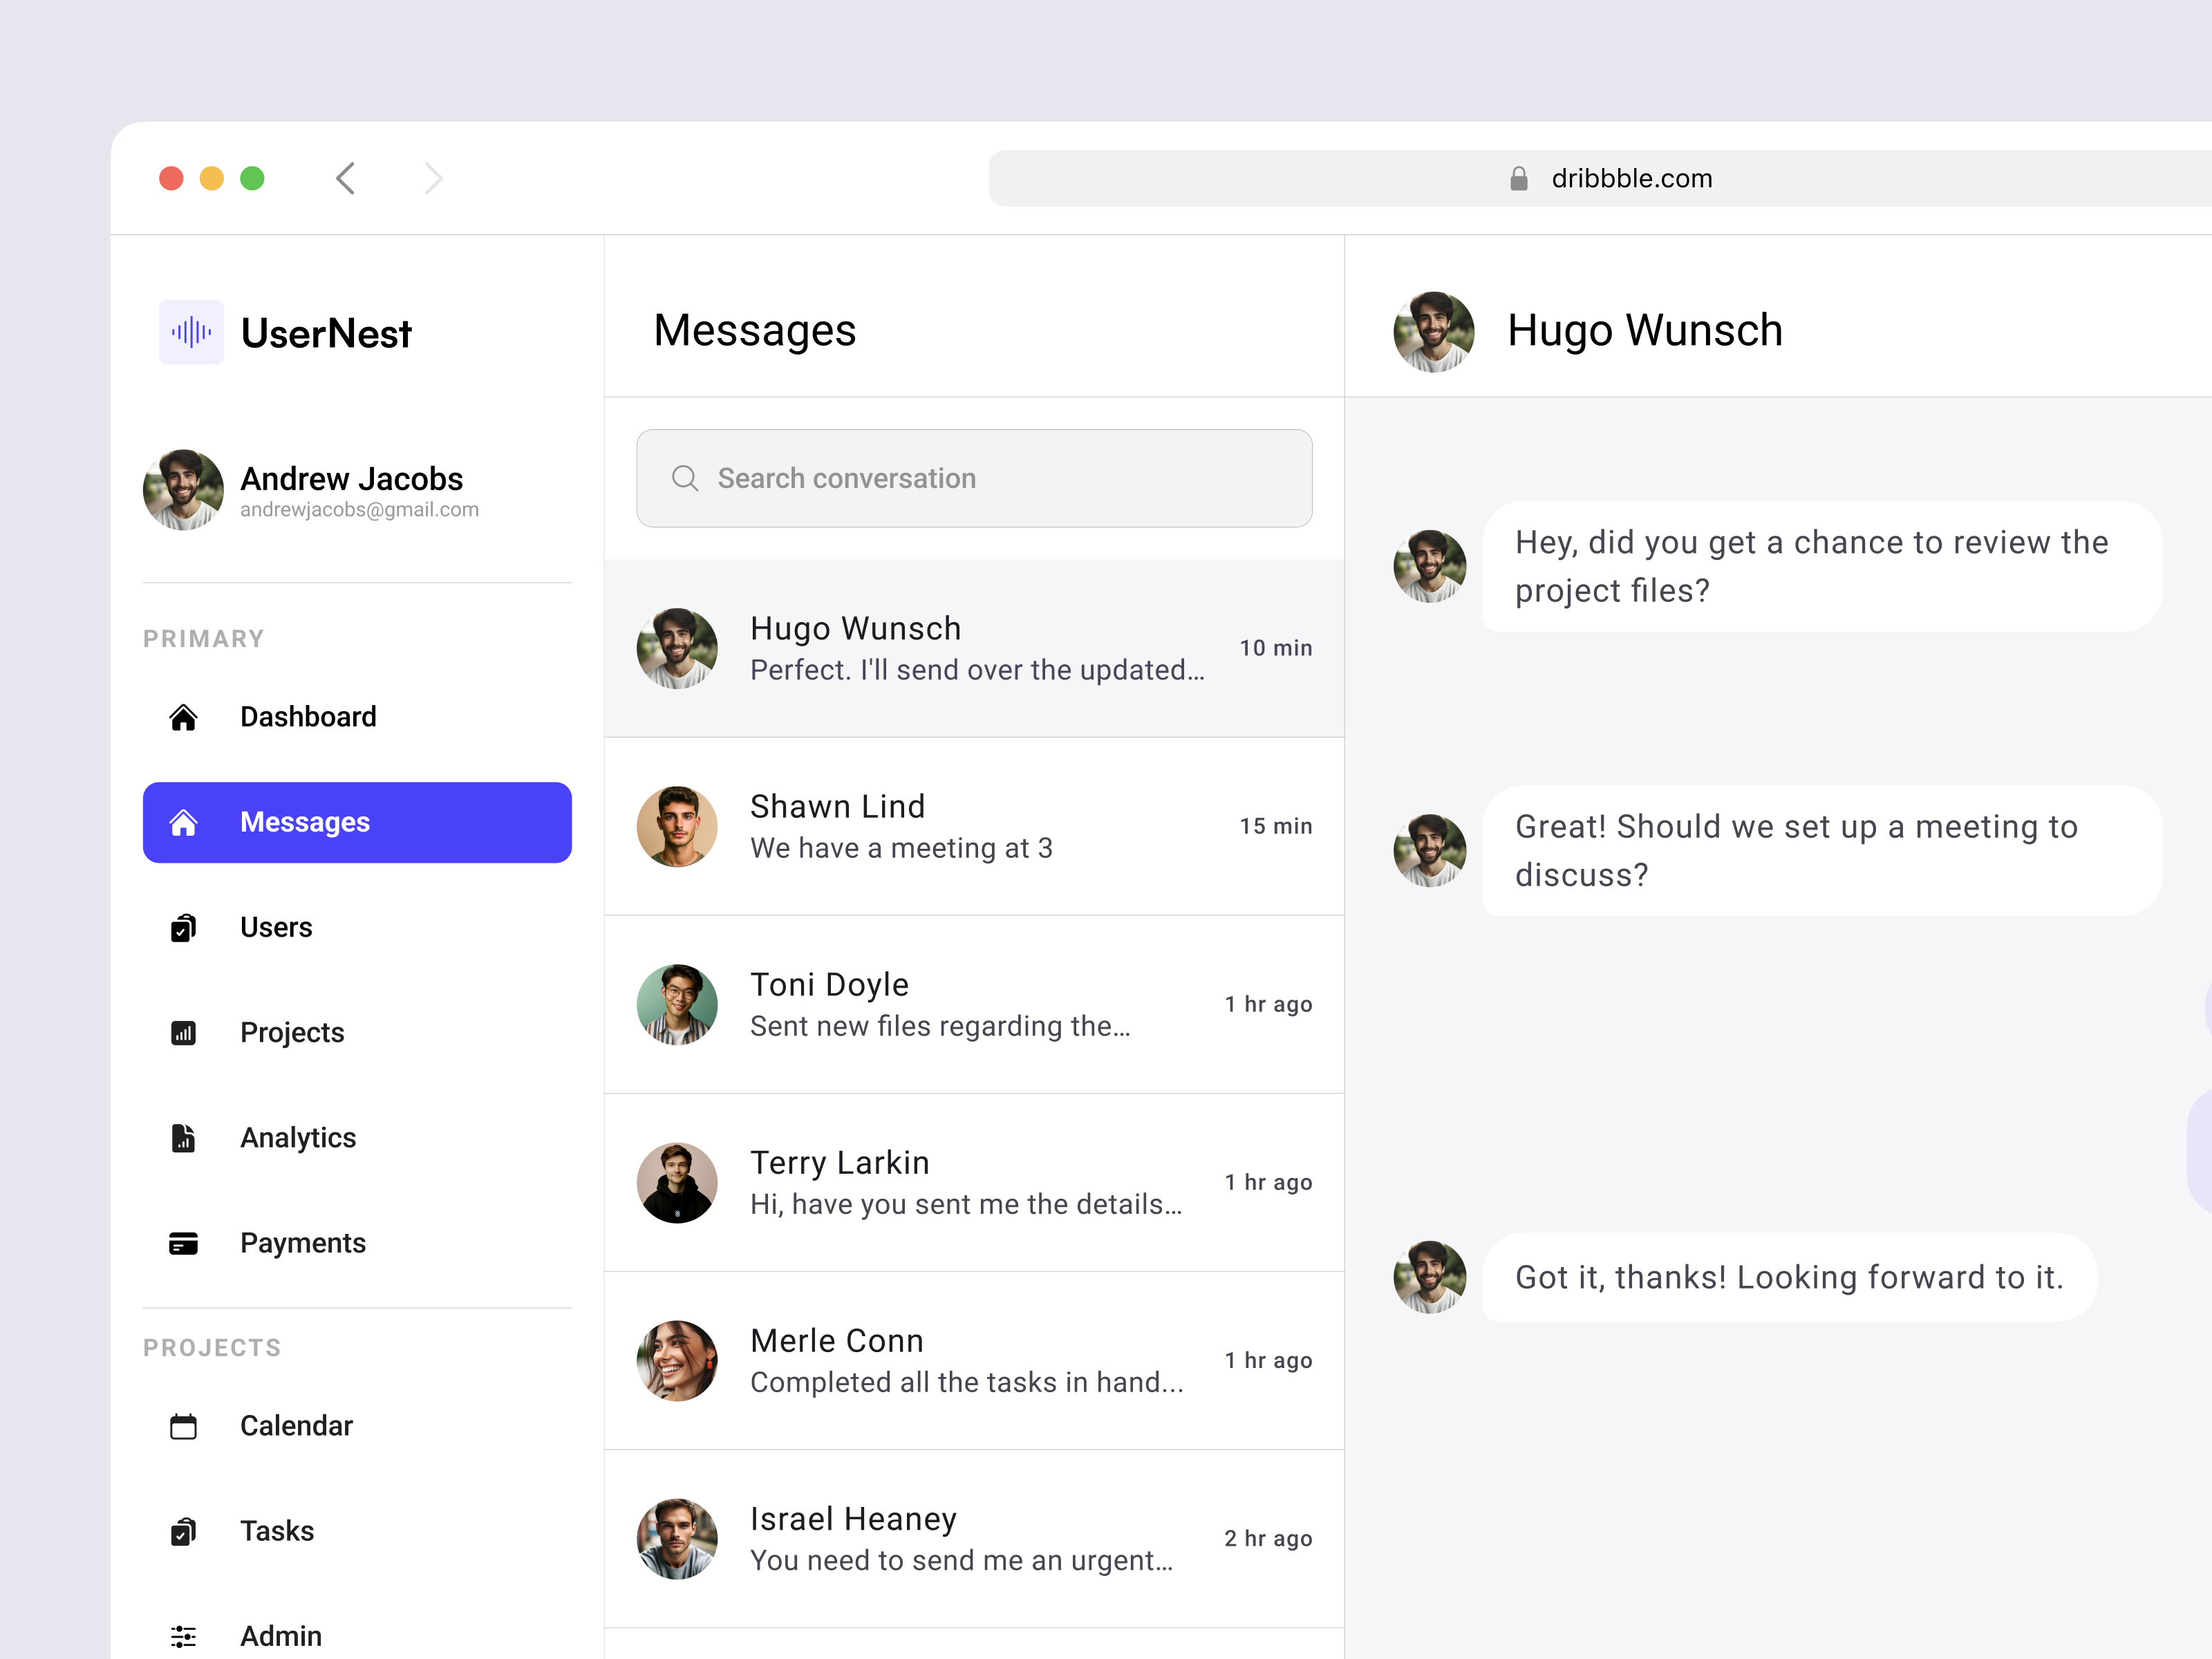The height and width of the screenshot is (1659, 2212).
Task: Click the search magnifier icon
Action: tap(685, 478)
